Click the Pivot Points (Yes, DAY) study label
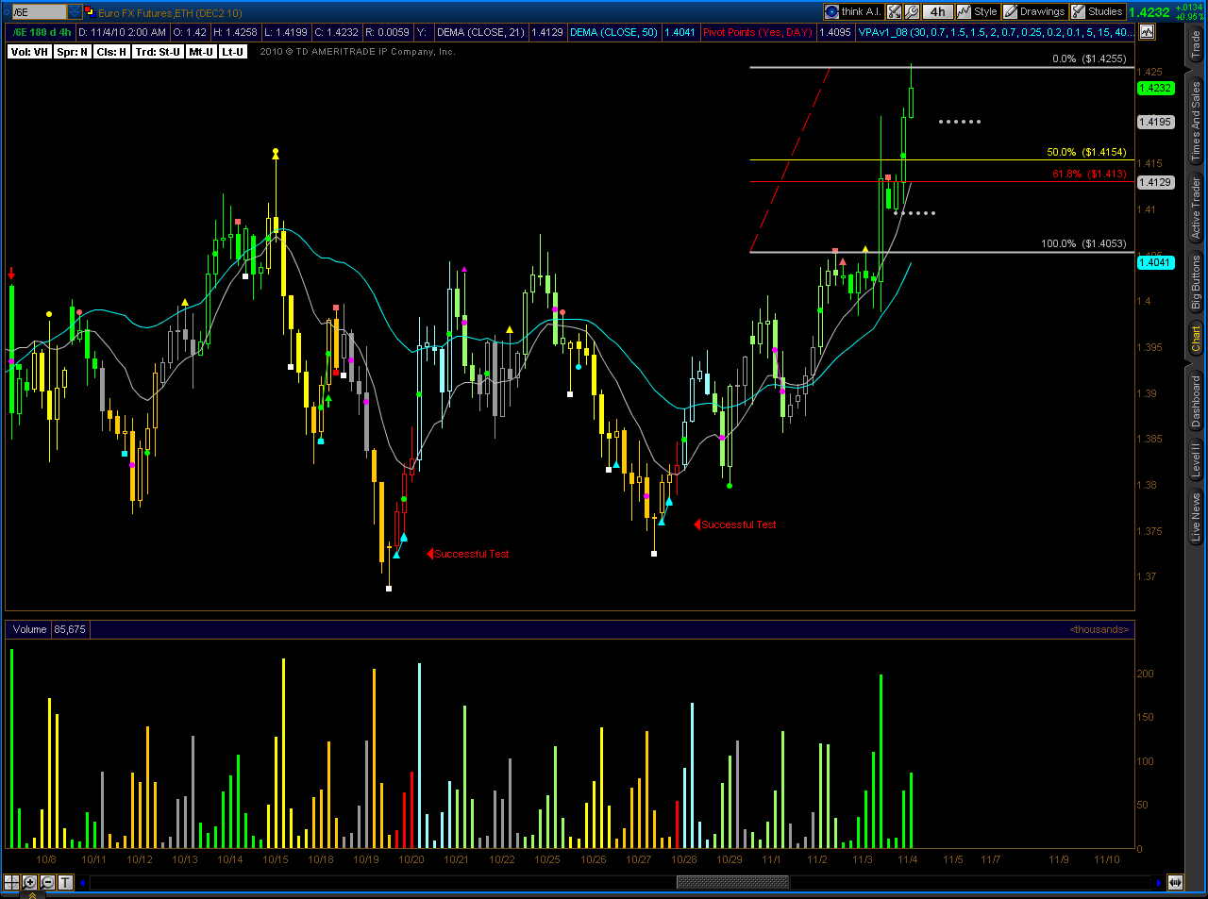1208x899 pixels. [757, 32]
